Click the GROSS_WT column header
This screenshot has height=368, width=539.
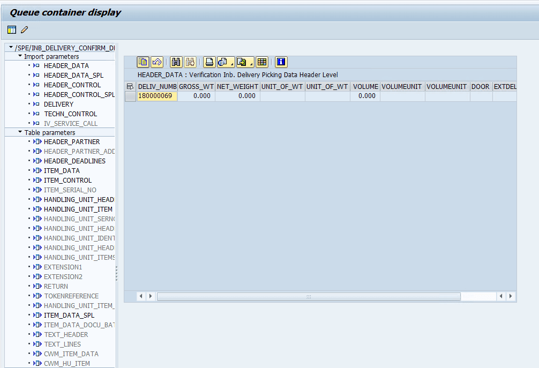pyautogui.click(x=196, y=87)
